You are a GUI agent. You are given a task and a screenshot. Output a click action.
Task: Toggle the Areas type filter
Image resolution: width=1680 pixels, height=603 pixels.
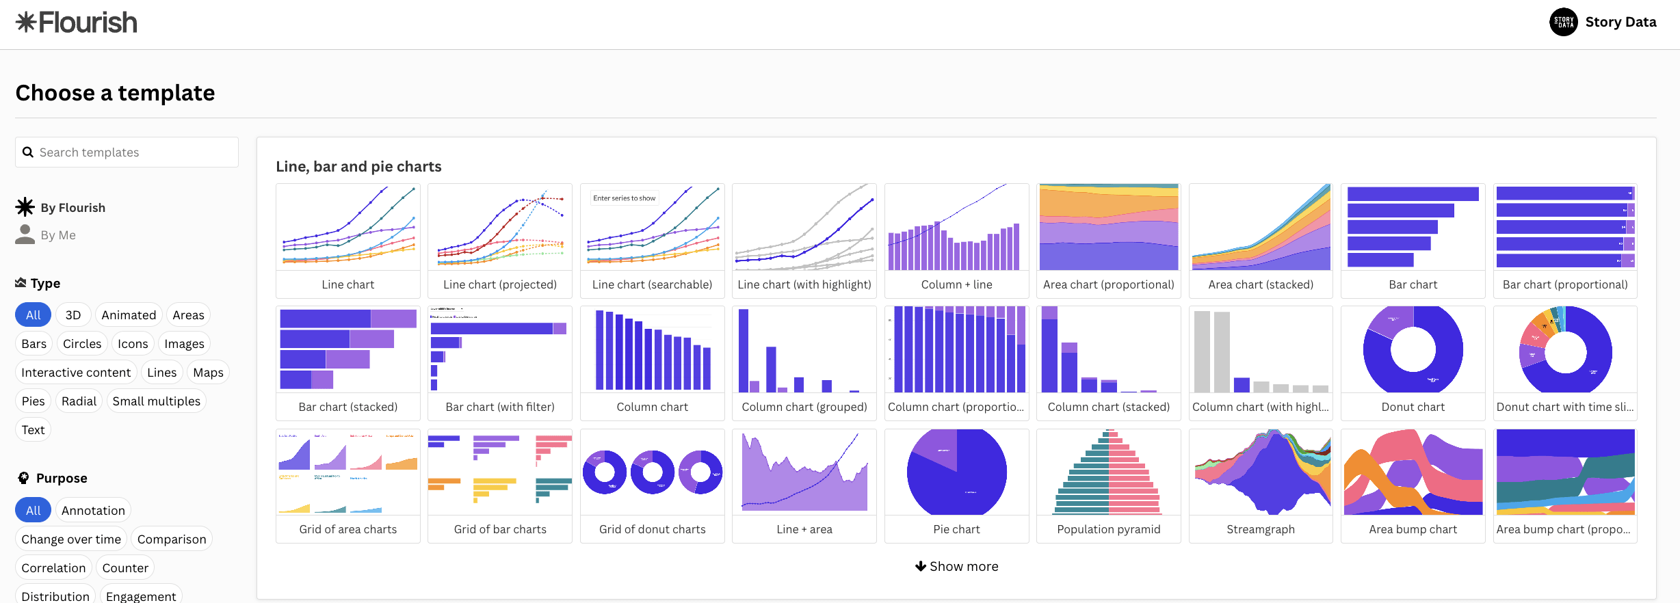[188, 315]
